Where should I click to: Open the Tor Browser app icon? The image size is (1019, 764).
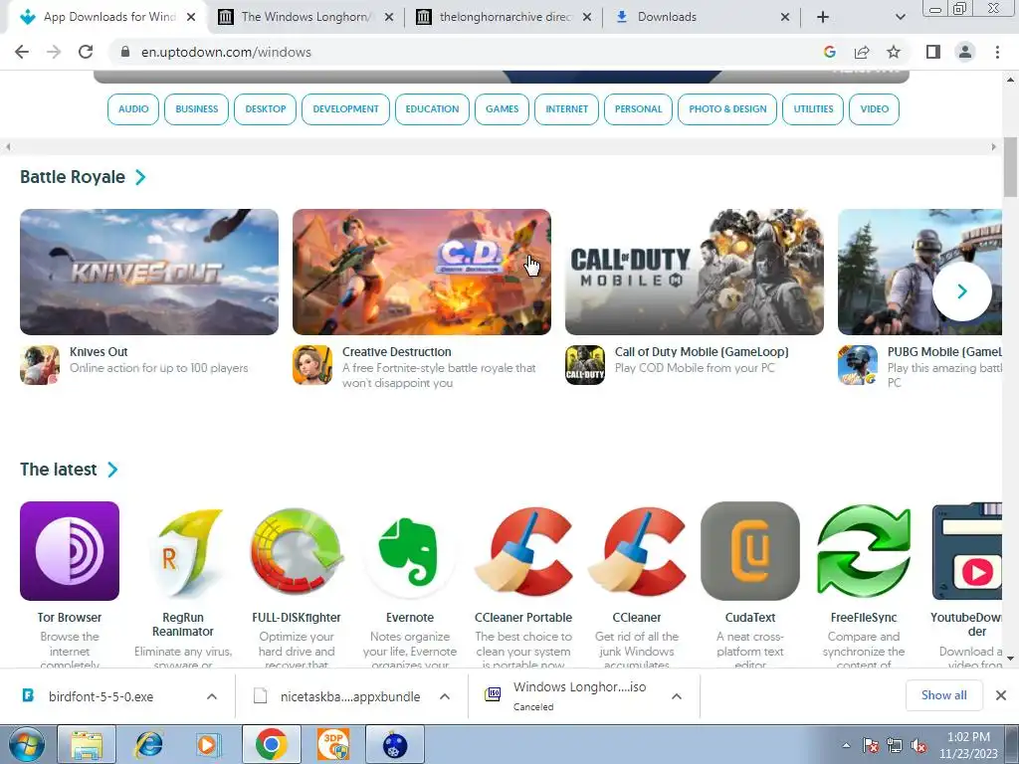(70, 551)
